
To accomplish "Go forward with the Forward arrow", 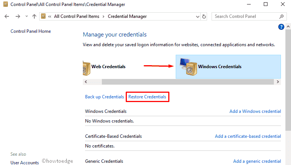I will click(18, 16).
